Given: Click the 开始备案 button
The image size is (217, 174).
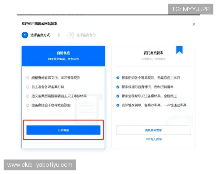Looking at the screenshot, I should (x=63, y=130).
